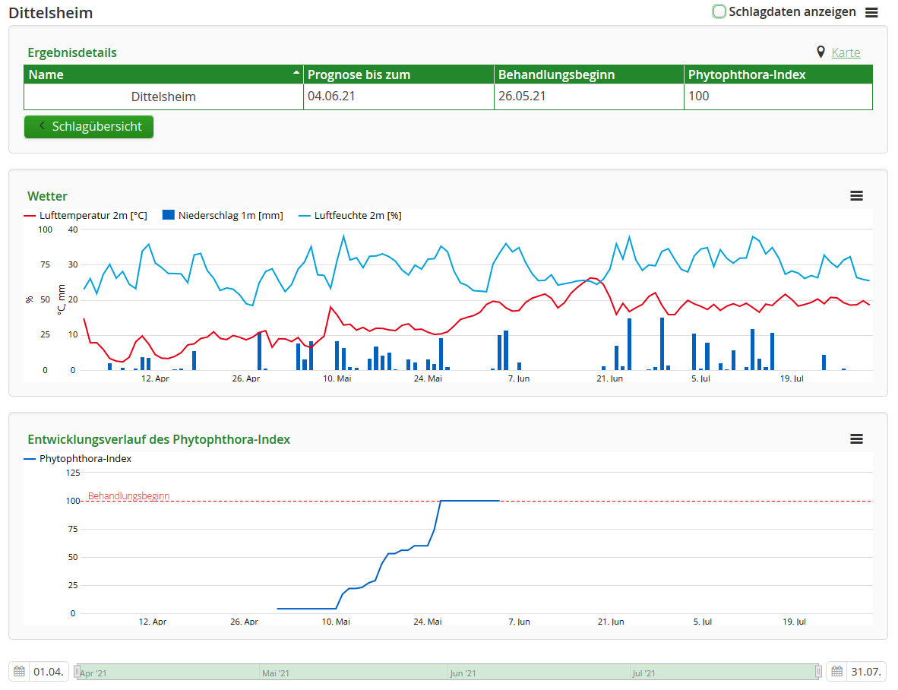Image resolution: width=898 pixels, height=690 pixels.
Task: Sort table by Phytophthora-Index column header
Action: point(746,74)
